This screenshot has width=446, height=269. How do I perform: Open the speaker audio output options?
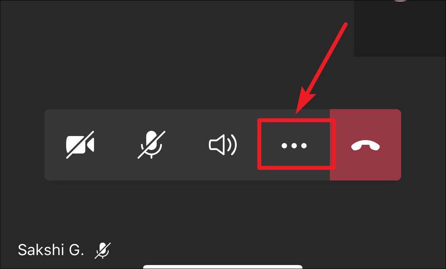(x=223, y=144)
